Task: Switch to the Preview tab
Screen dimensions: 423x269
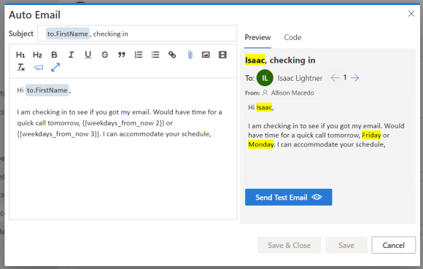Action: (257, 37)
